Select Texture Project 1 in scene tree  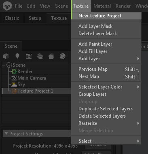click(36, 91)
